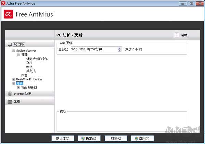Click the PC 防护 monitor icon
Screen dimensions: 205x144
tap(10, 45)
